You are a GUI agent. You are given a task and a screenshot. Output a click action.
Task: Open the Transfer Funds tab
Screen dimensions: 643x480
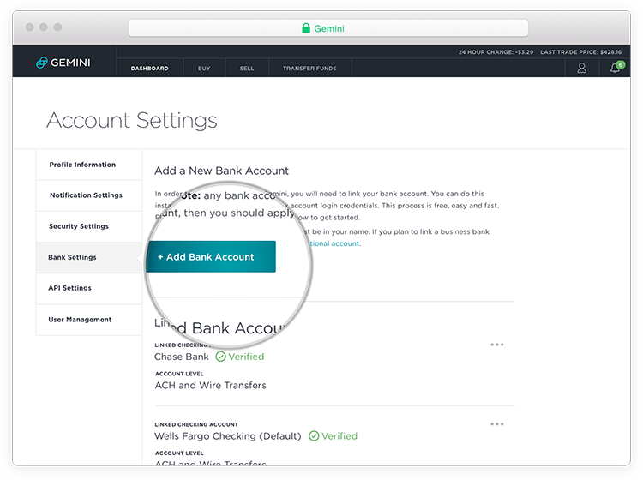309,68
